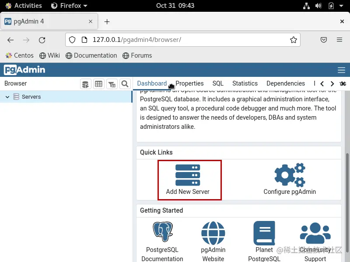Close the Firefox window

pyautogui.click(x=342, y=21)
